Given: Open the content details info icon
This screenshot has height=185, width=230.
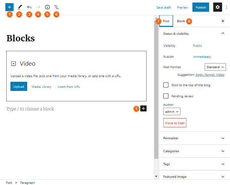Looking at the screenshot, I should [x=47, y=7].
